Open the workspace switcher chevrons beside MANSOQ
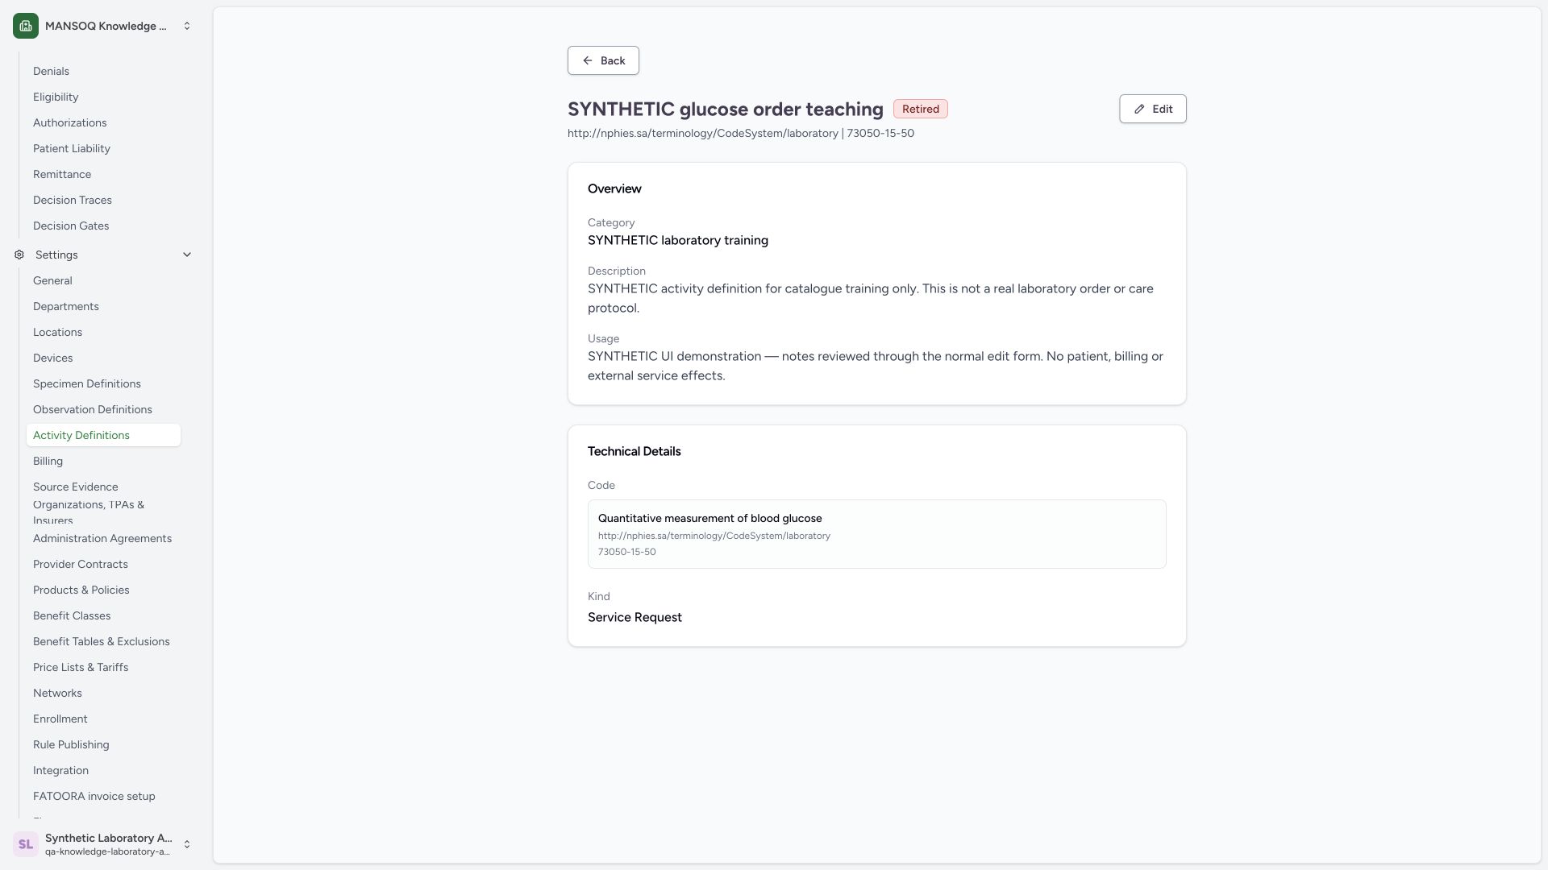 (x=187, y=26)
